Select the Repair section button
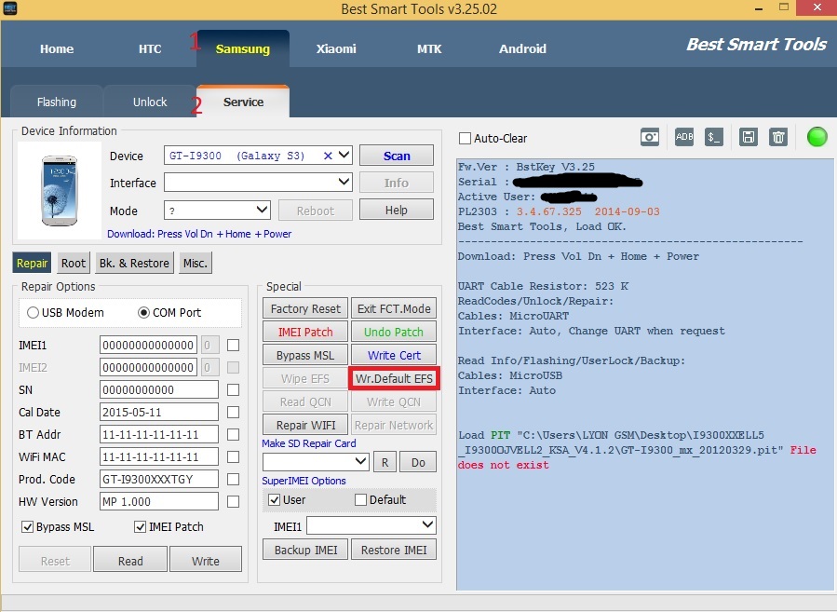 pyautogui.click(x=32, y=263)
